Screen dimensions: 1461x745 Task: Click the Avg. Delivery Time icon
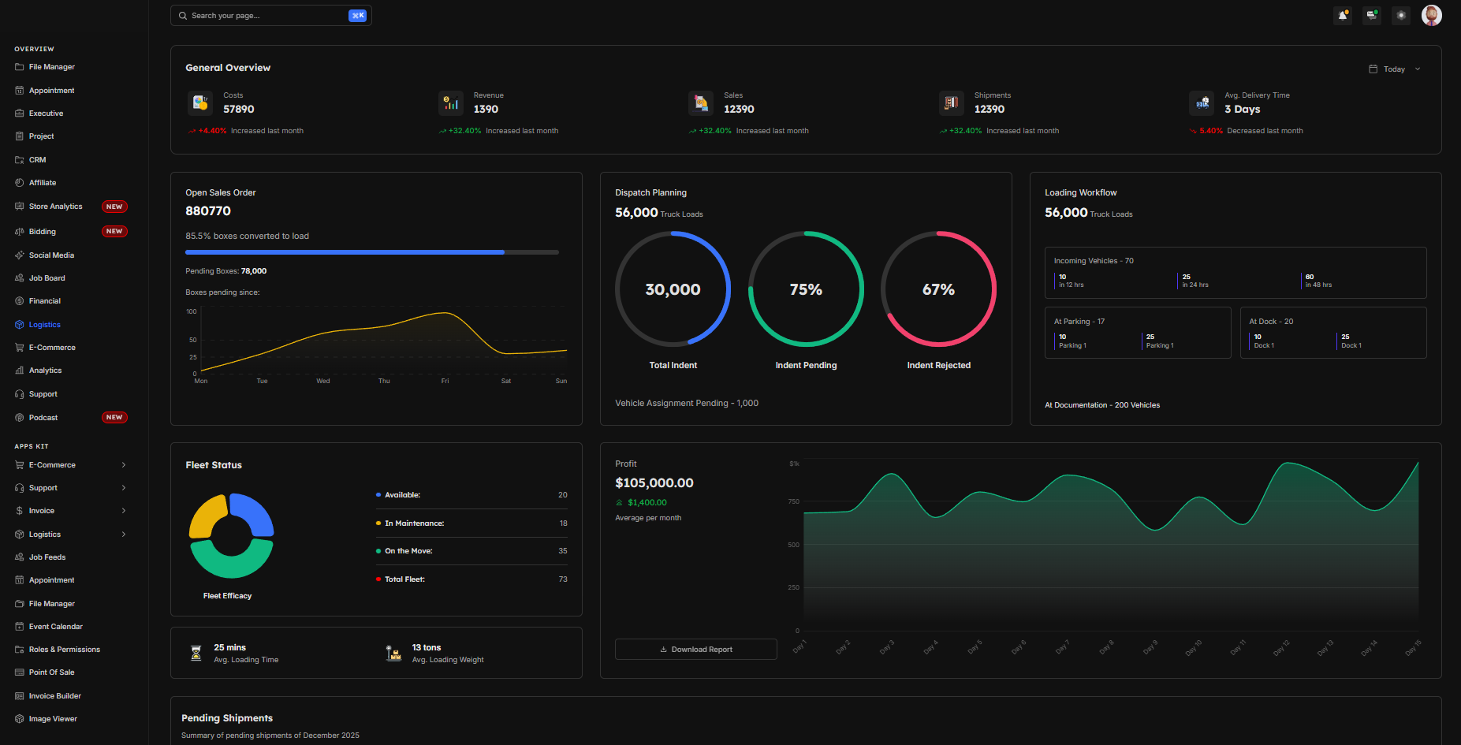1202,102
